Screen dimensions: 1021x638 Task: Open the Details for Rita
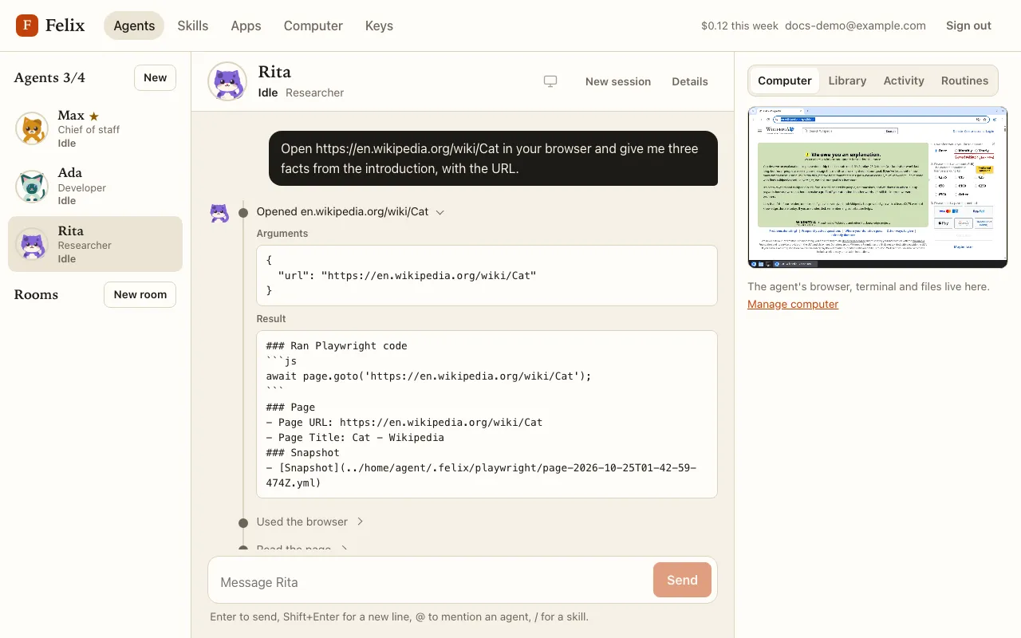pyautogui.click(x=690, y=81)
